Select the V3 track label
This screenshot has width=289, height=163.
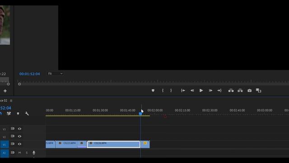4,129
